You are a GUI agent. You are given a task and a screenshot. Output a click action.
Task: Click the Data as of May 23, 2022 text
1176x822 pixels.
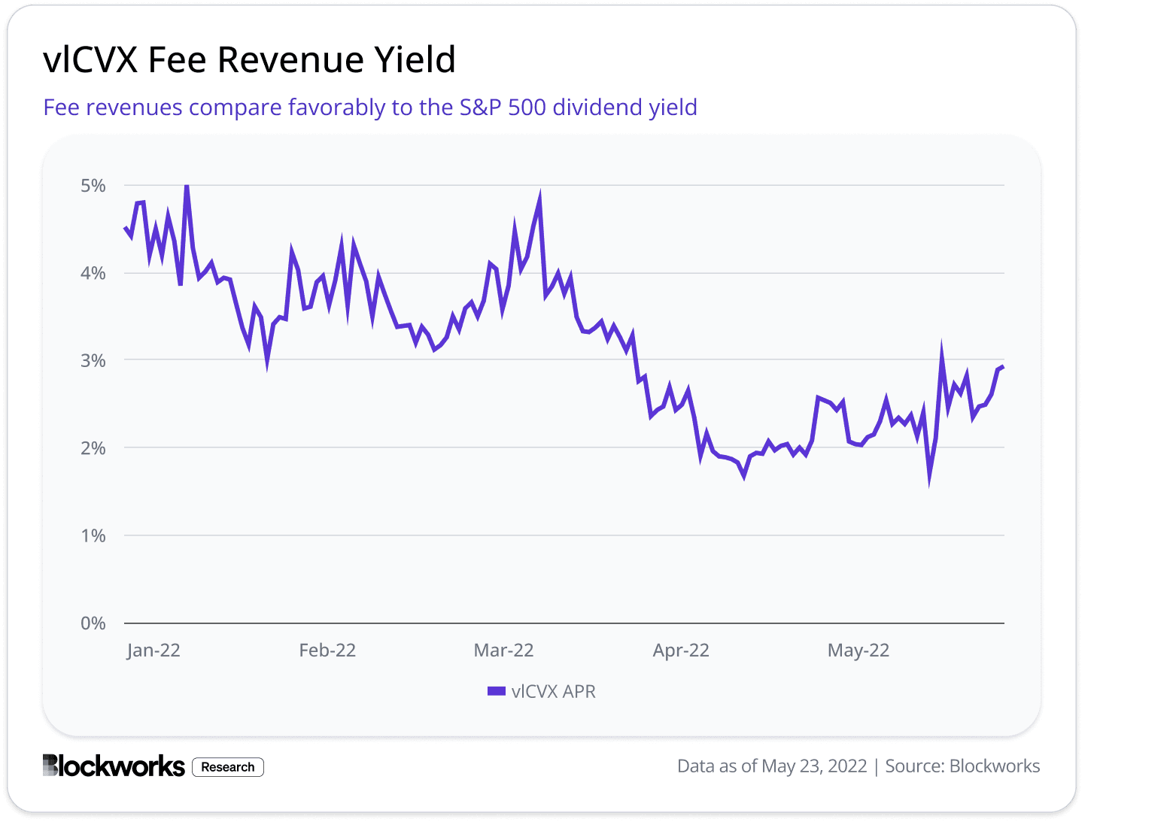772,766
